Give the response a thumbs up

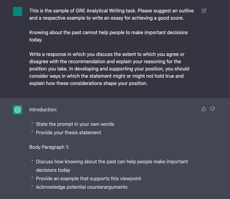(204, 109)
